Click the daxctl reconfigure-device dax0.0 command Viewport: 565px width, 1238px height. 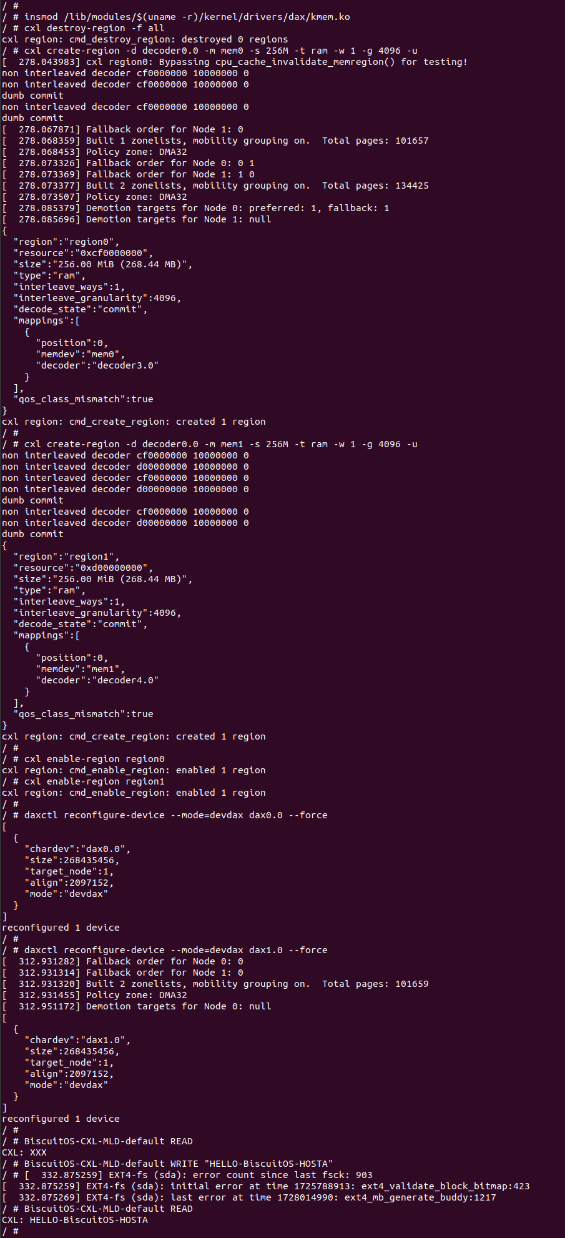[175, 815]
